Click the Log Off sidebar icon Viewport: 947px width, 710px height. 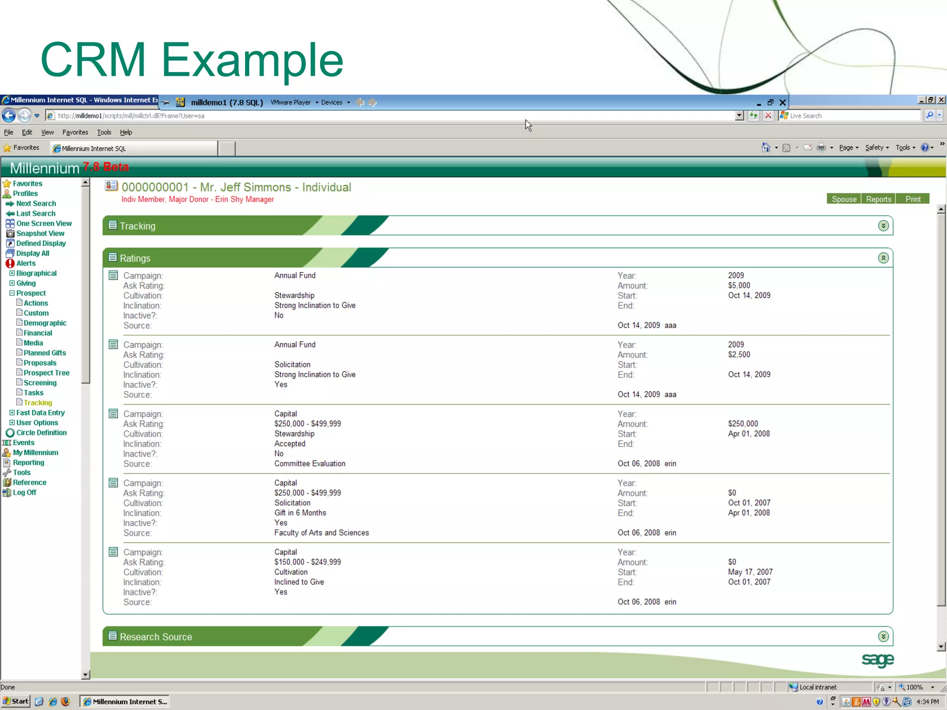(7, 493)
